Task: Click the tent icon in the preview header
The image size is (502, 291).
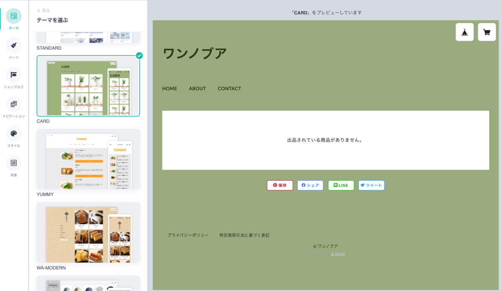Action: pos(465,31)
